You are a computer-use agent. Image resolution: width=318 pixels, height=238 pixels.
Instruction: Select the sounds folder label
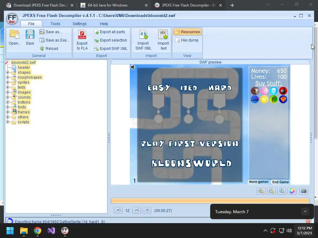click(x=24, y=97)
